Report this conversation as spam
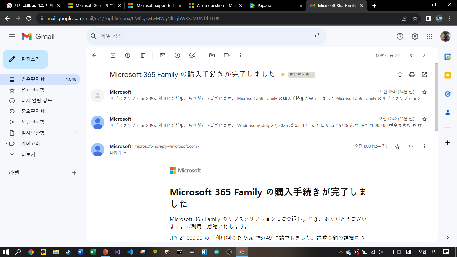Viewport: 457px width, 257px height. [x=128, y=55]
